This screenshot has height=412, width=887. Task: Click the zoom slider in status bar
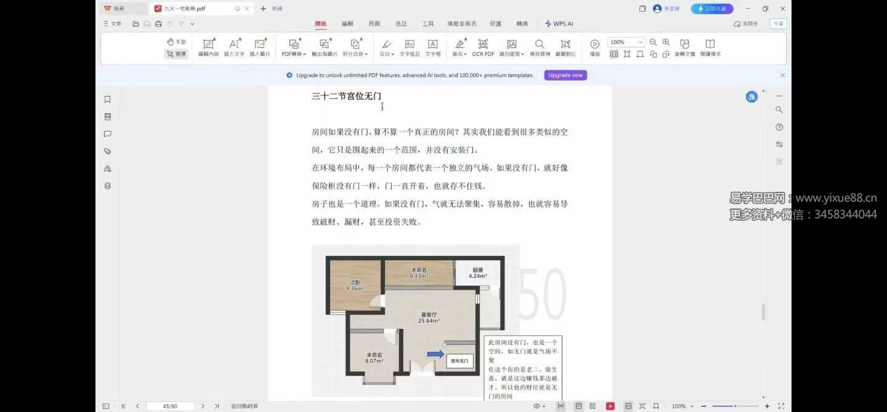(735, 406)
